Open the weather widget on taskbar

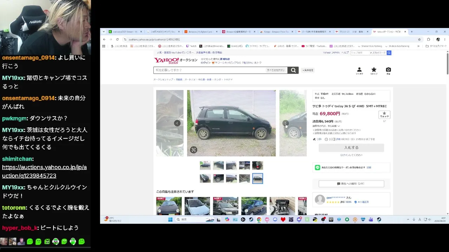coord(112,219)
